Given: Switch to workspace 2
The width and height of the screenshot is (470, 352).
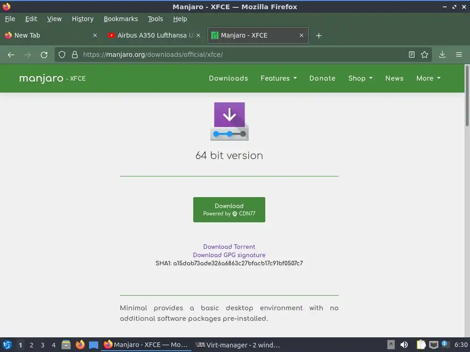Looking at the screenshot, I should click(x=32, y=345).
